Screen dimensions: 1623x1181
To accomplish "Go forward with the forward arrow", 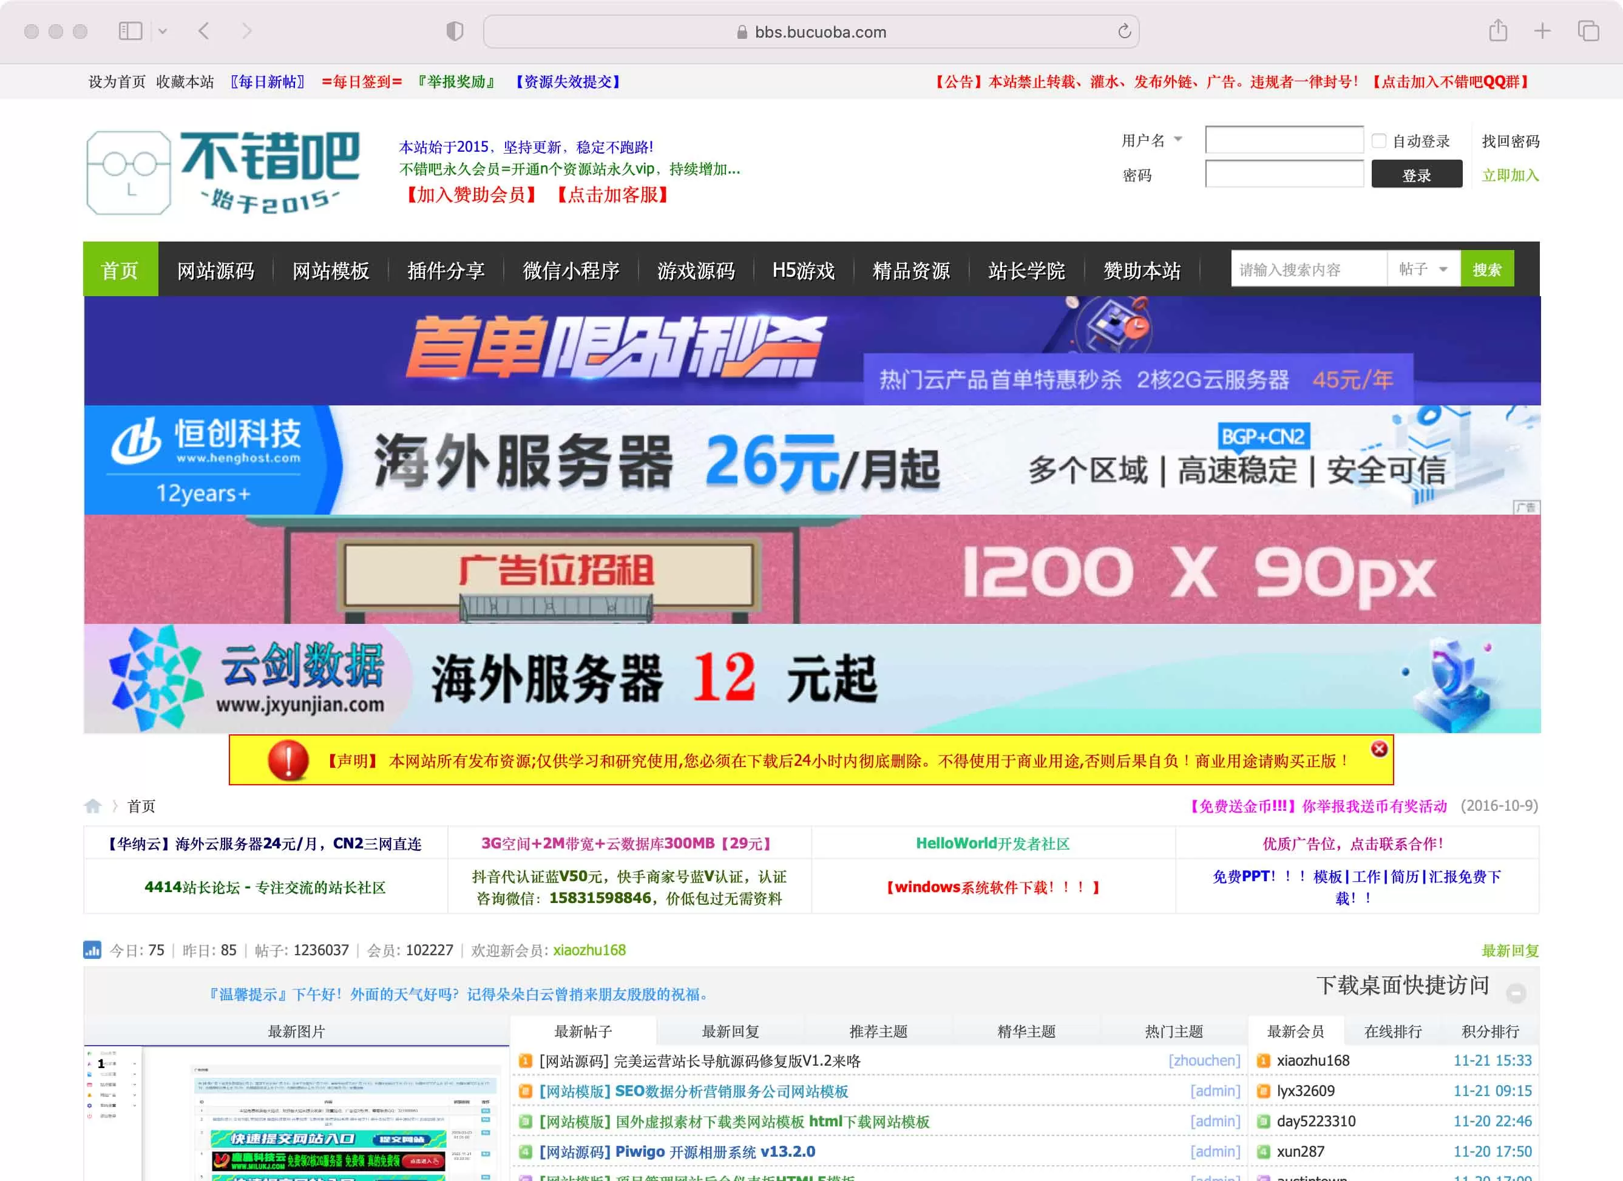I will [247, 32].
